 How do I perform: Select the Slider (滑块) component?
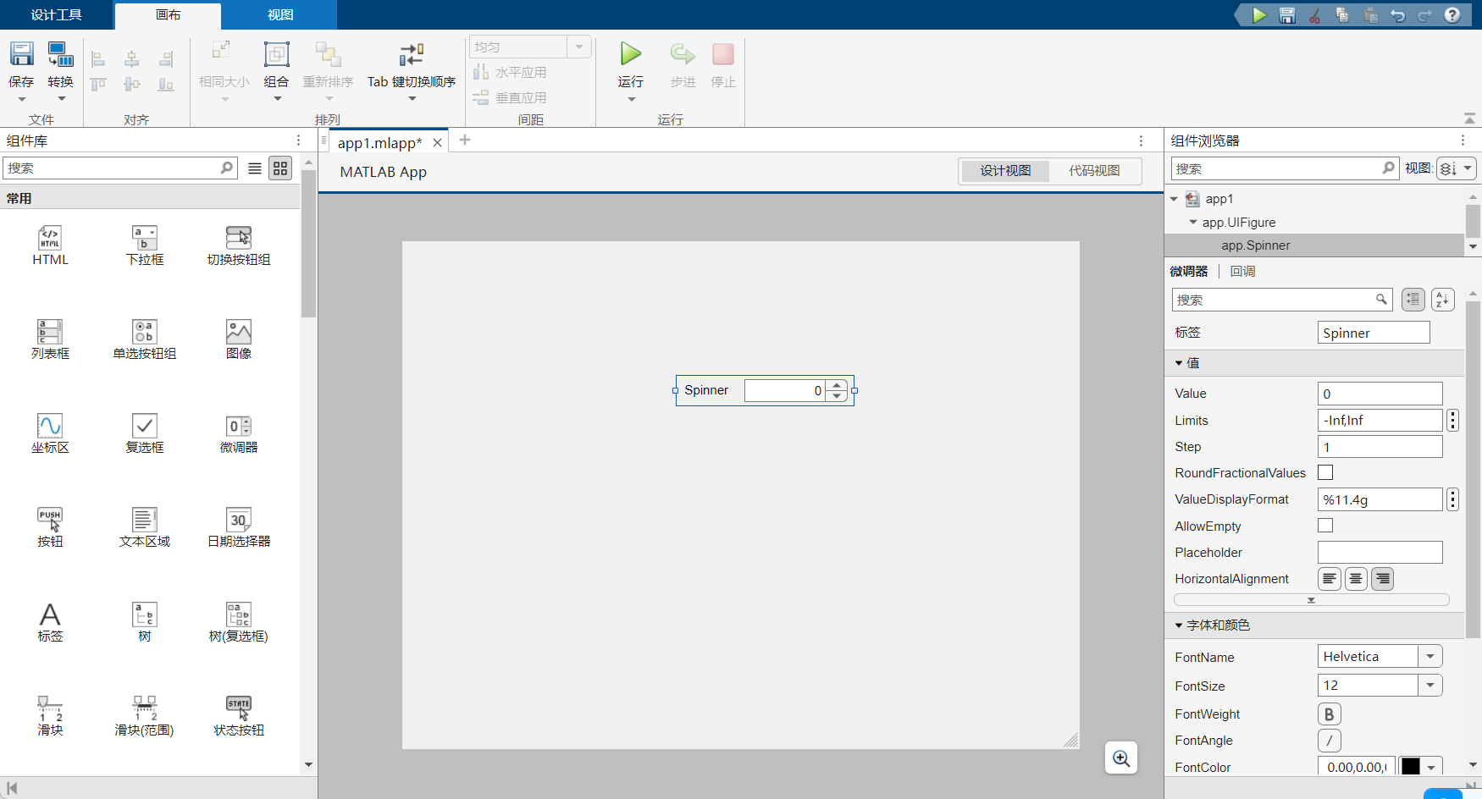pyautogui.click(x=50, y=715)
